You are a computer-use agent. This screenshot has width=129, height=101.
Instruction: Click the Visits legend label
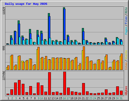[x=126, y=55]
